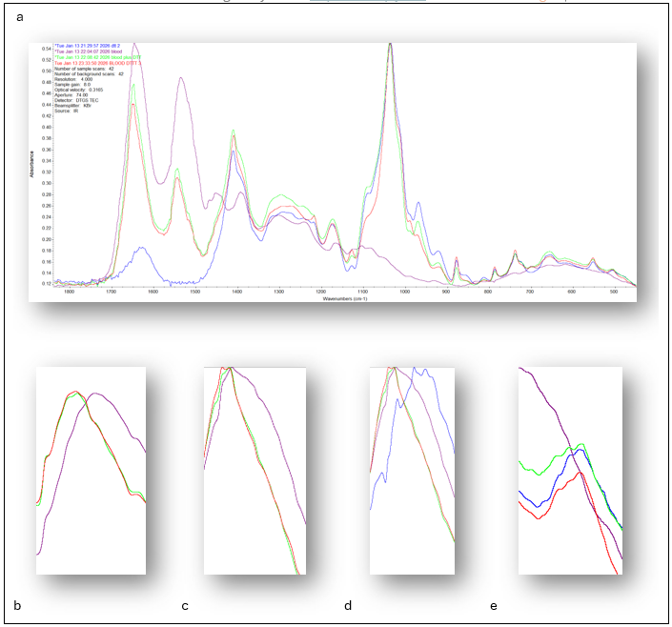Select the 'Detector: DTGS TEC' text
672x627 pixels.
click(77, 101)
